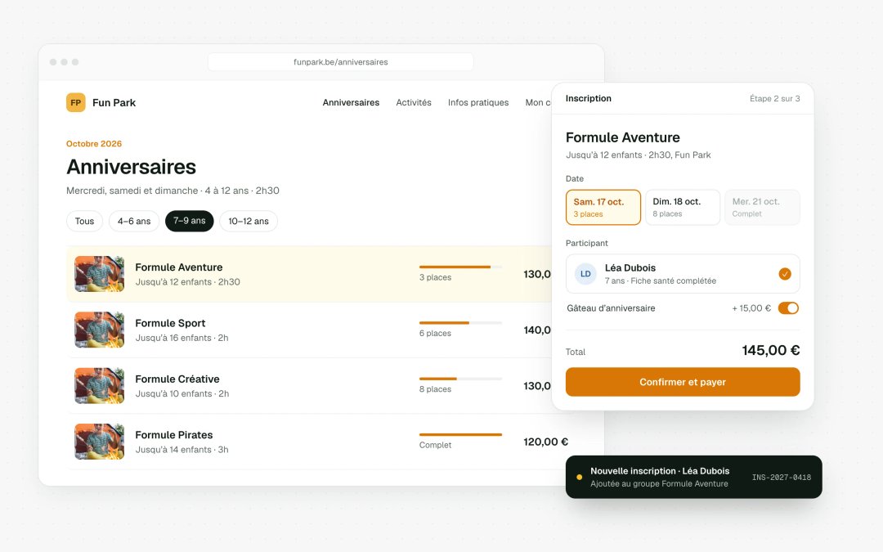The image size is (883, 552).
Task: Open the Activités navigation item
Action: [x=414, y=102]
